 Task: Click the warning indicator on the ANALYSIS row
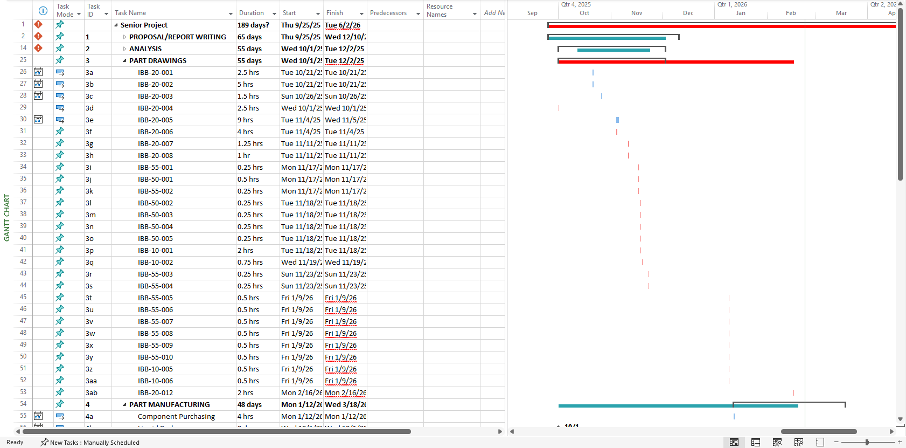(38, 48)
